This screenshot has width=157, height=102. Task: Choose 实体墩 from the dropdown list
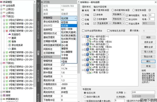[69, 42]
